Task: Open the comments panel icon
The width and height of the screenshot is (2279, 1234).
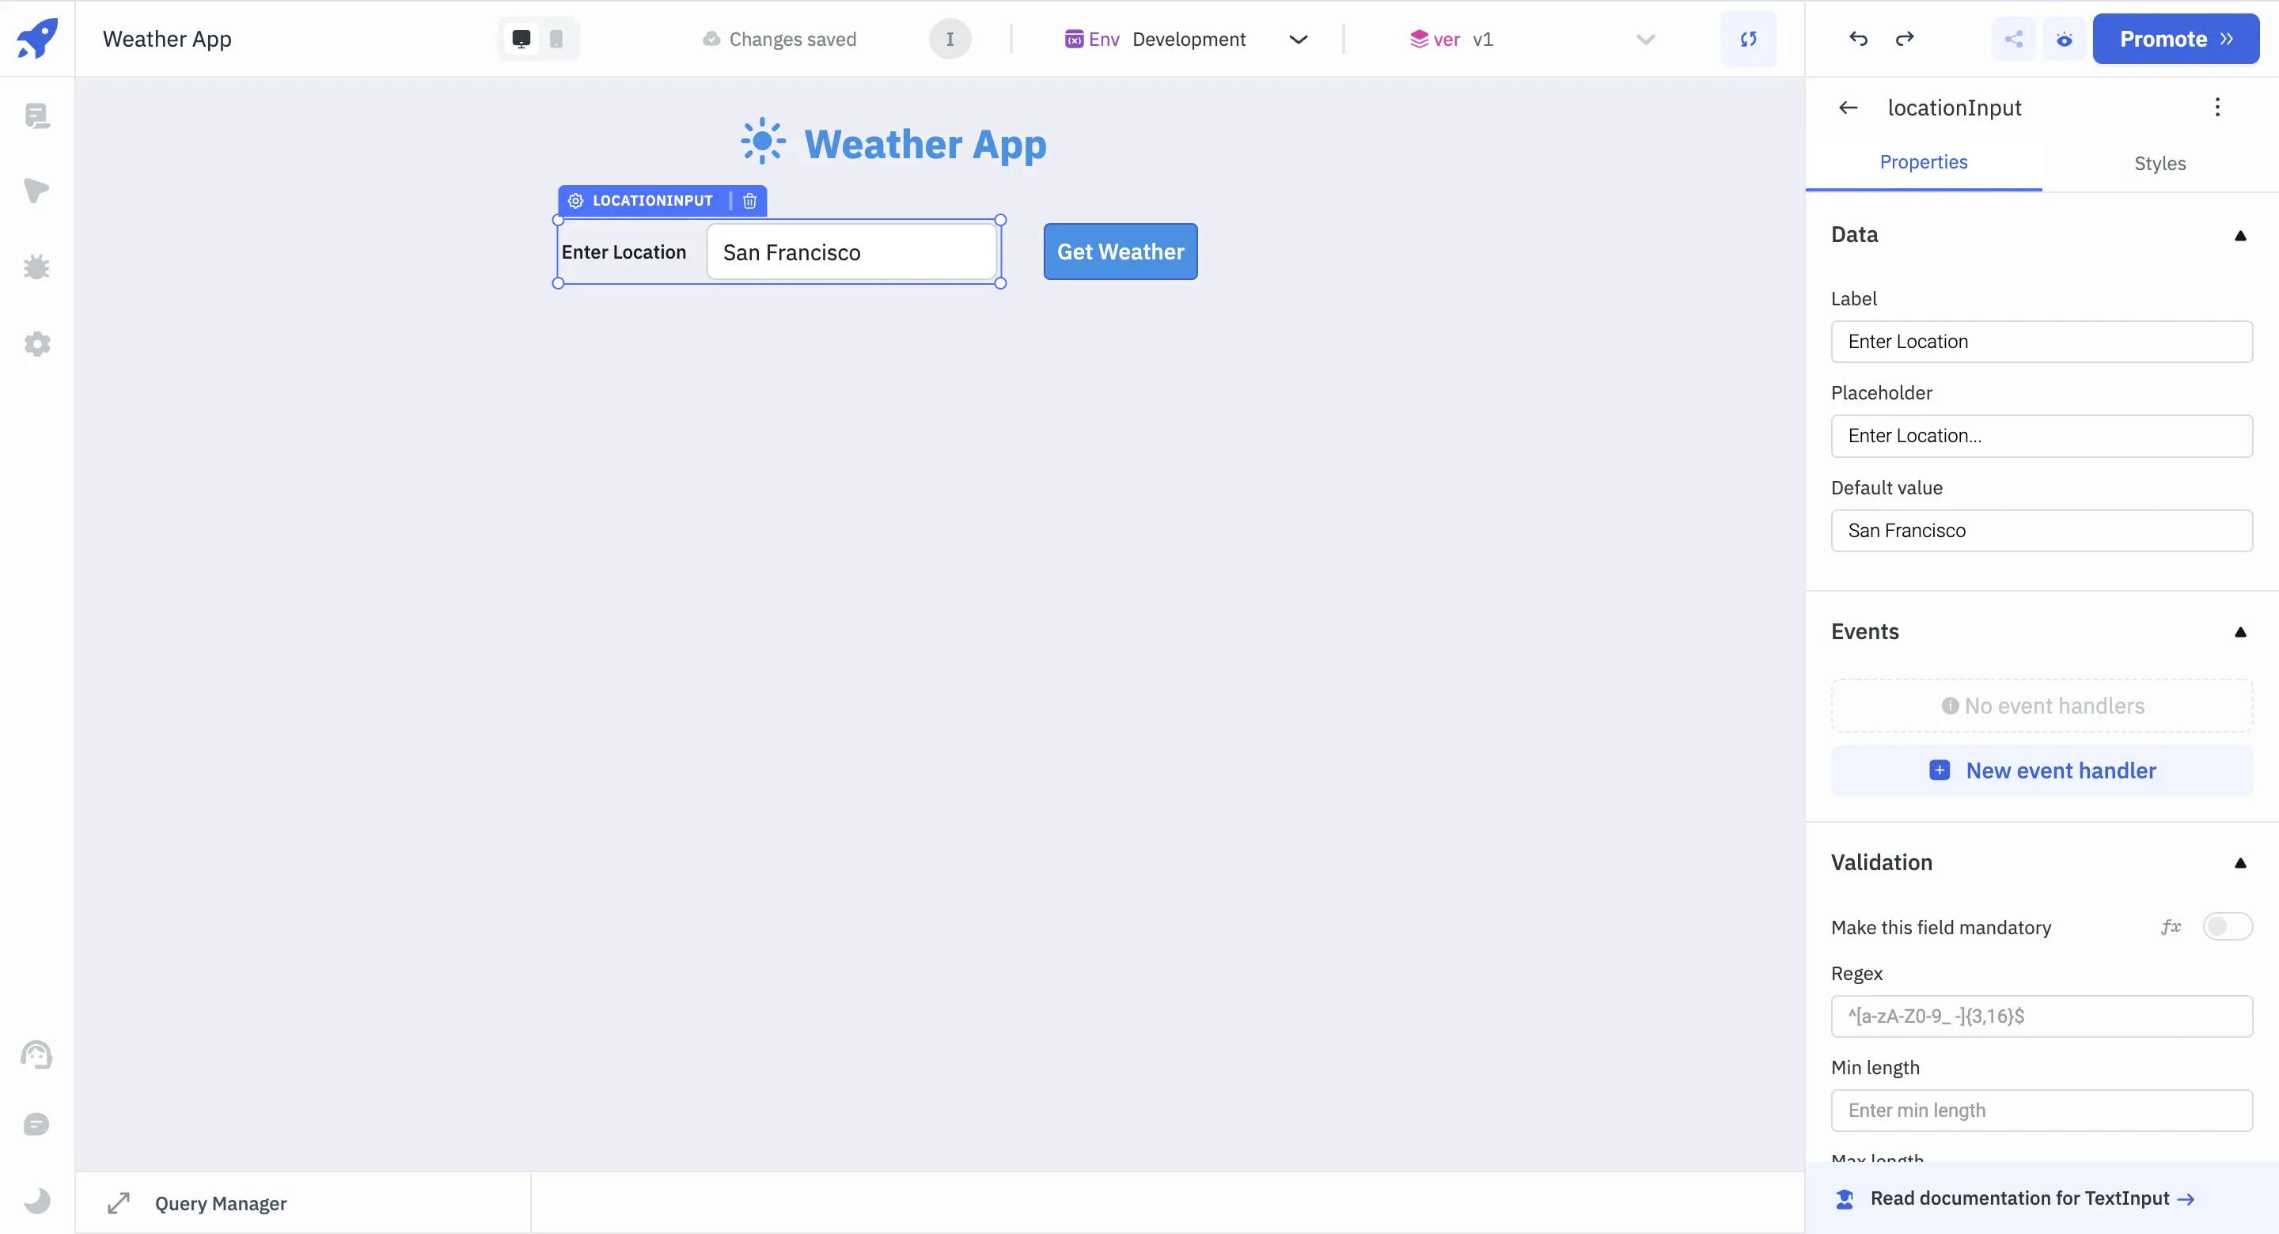Action: 36,1124
